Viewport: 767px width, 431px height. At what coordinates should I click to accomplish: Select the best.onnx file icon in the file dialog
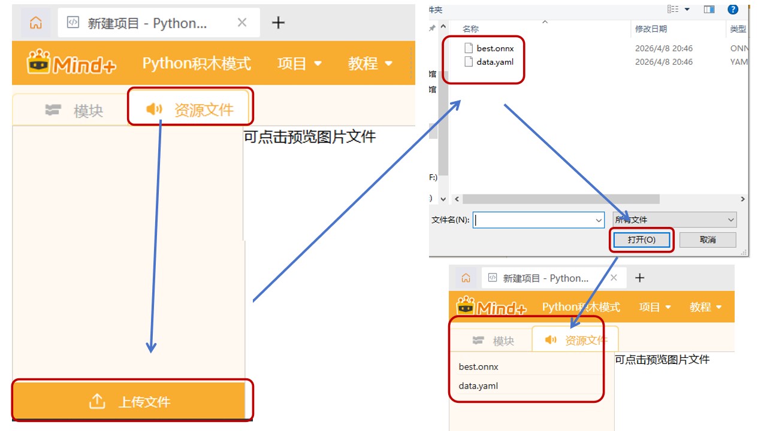pos(469,48)
